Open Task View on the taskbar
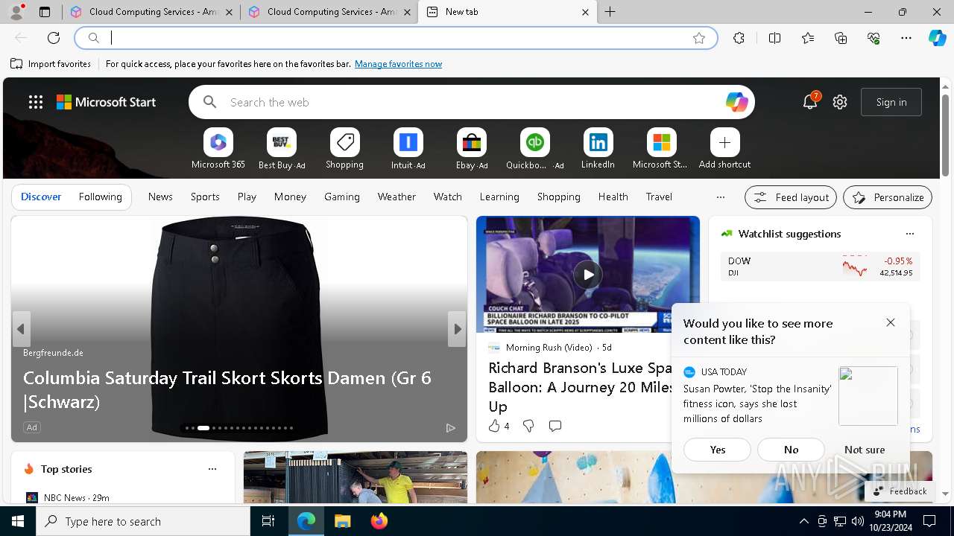The width and height of the screenshot is (954, 536). pyautogui.click(x=268, y=521)
